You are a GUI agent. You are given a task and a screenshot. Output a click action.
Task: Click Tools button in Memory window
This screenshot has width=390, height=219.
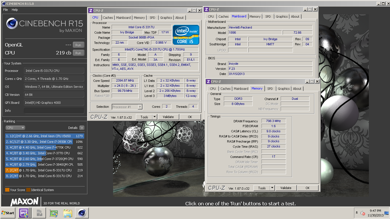pos(262,188)
